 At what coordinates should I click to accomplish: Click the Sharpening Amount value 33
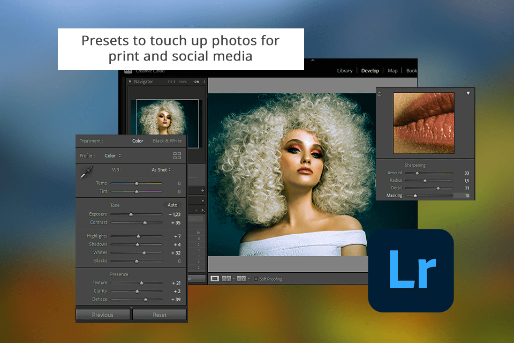[467, 173]
